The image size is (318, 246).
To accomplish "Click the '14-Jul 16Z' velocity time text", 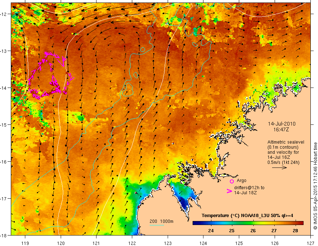I will point(279,157).
